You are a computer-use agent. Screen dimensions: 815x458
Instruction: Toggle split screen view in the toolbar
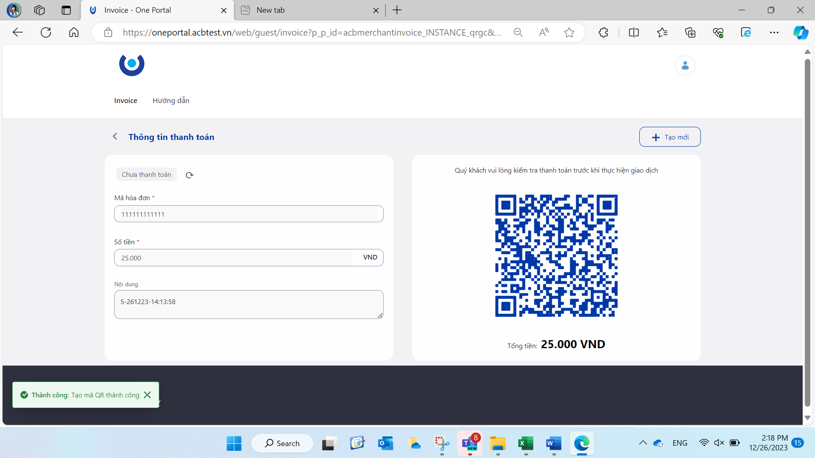634,32
